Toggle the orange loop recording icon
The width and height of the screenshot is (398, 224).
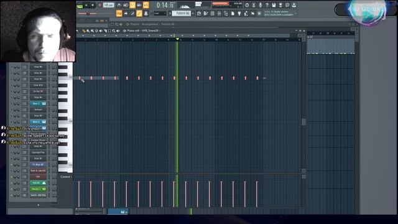pos(146,5)
